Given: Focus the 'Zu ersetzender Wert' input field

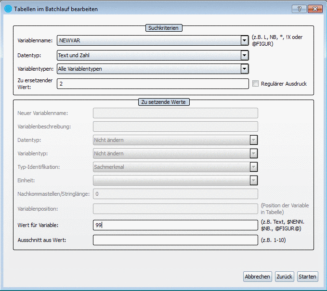Looking at the screenshot, I should tap(152, 84).
